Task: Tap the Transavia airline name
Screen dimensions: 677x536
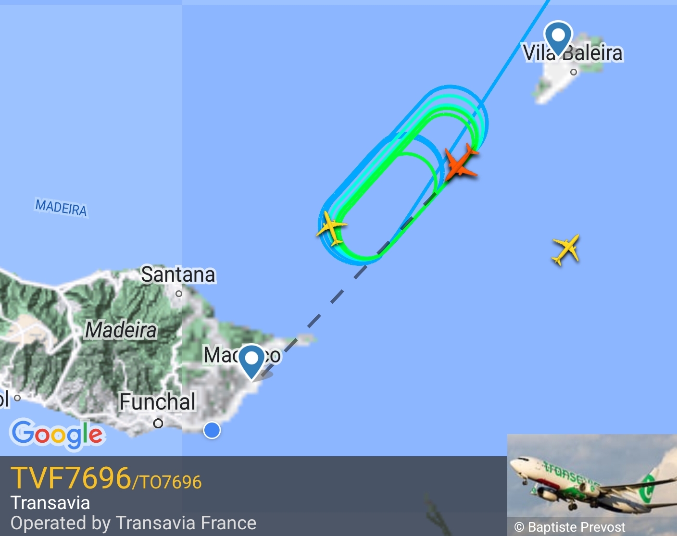Action: tap(50, 503)
